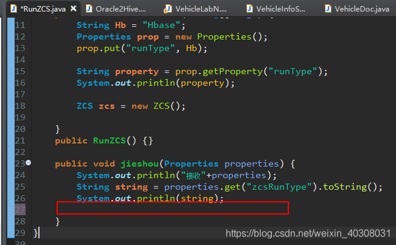Click the "zcsRunType" string on line 25
The width and height of the screenshot is (396, 245).
click(x=279, y=187)
